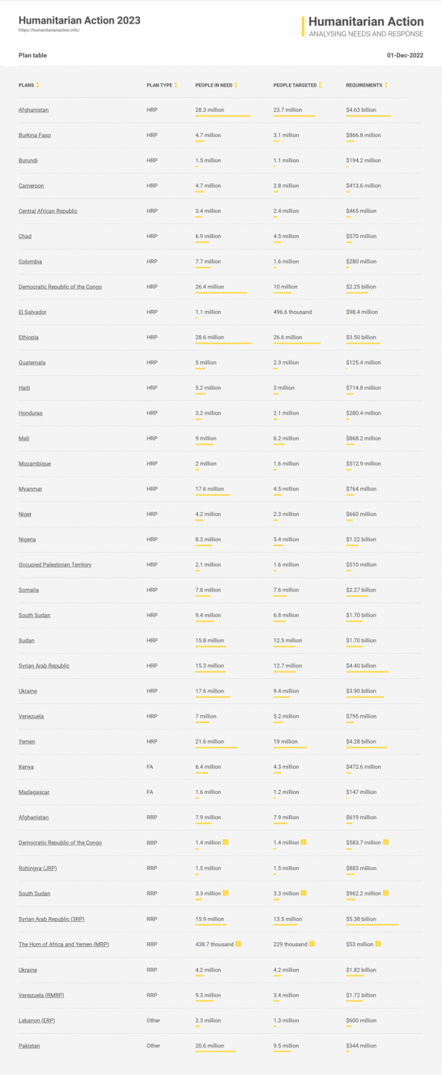442x1075 pixels.
Task: Open the Lebanon (ERP) plan link
Action: click(x=37, y=1020)
